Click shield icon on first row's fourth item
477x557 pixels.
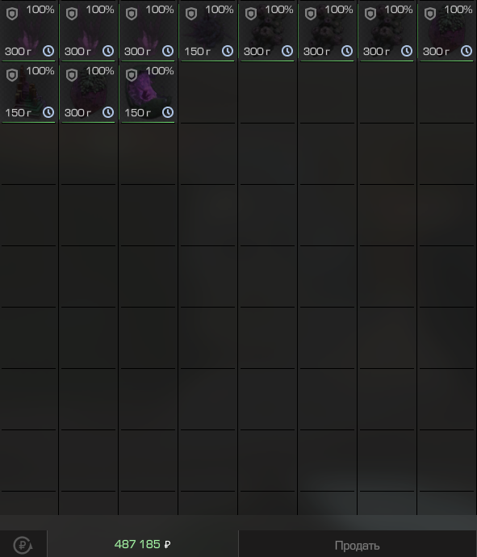tap(191, 14)
